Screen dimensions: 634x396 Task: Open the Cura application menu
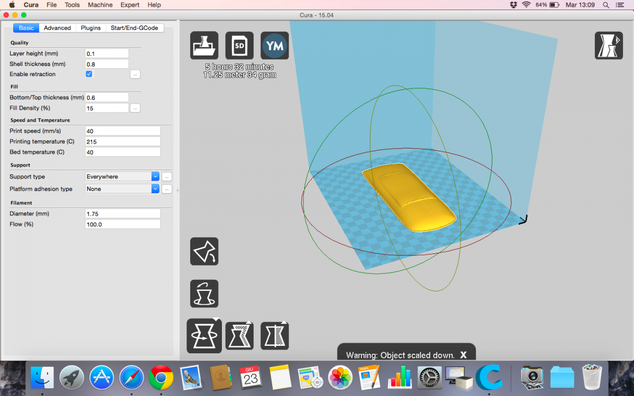(x=31, y=5)
